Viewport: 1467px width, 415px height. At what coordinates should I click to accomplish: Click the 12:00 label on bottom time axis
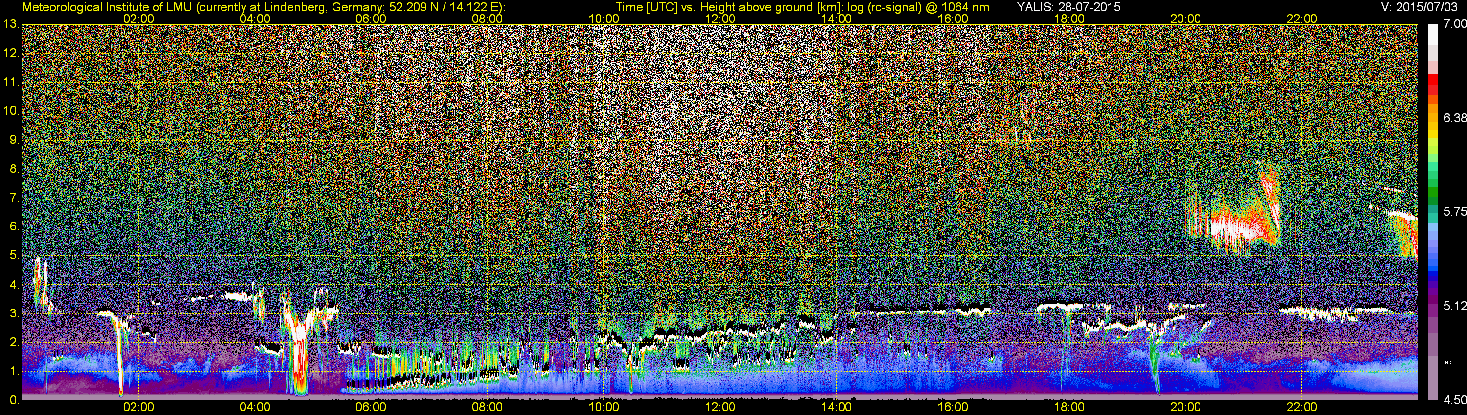click(x=720, y=407)
